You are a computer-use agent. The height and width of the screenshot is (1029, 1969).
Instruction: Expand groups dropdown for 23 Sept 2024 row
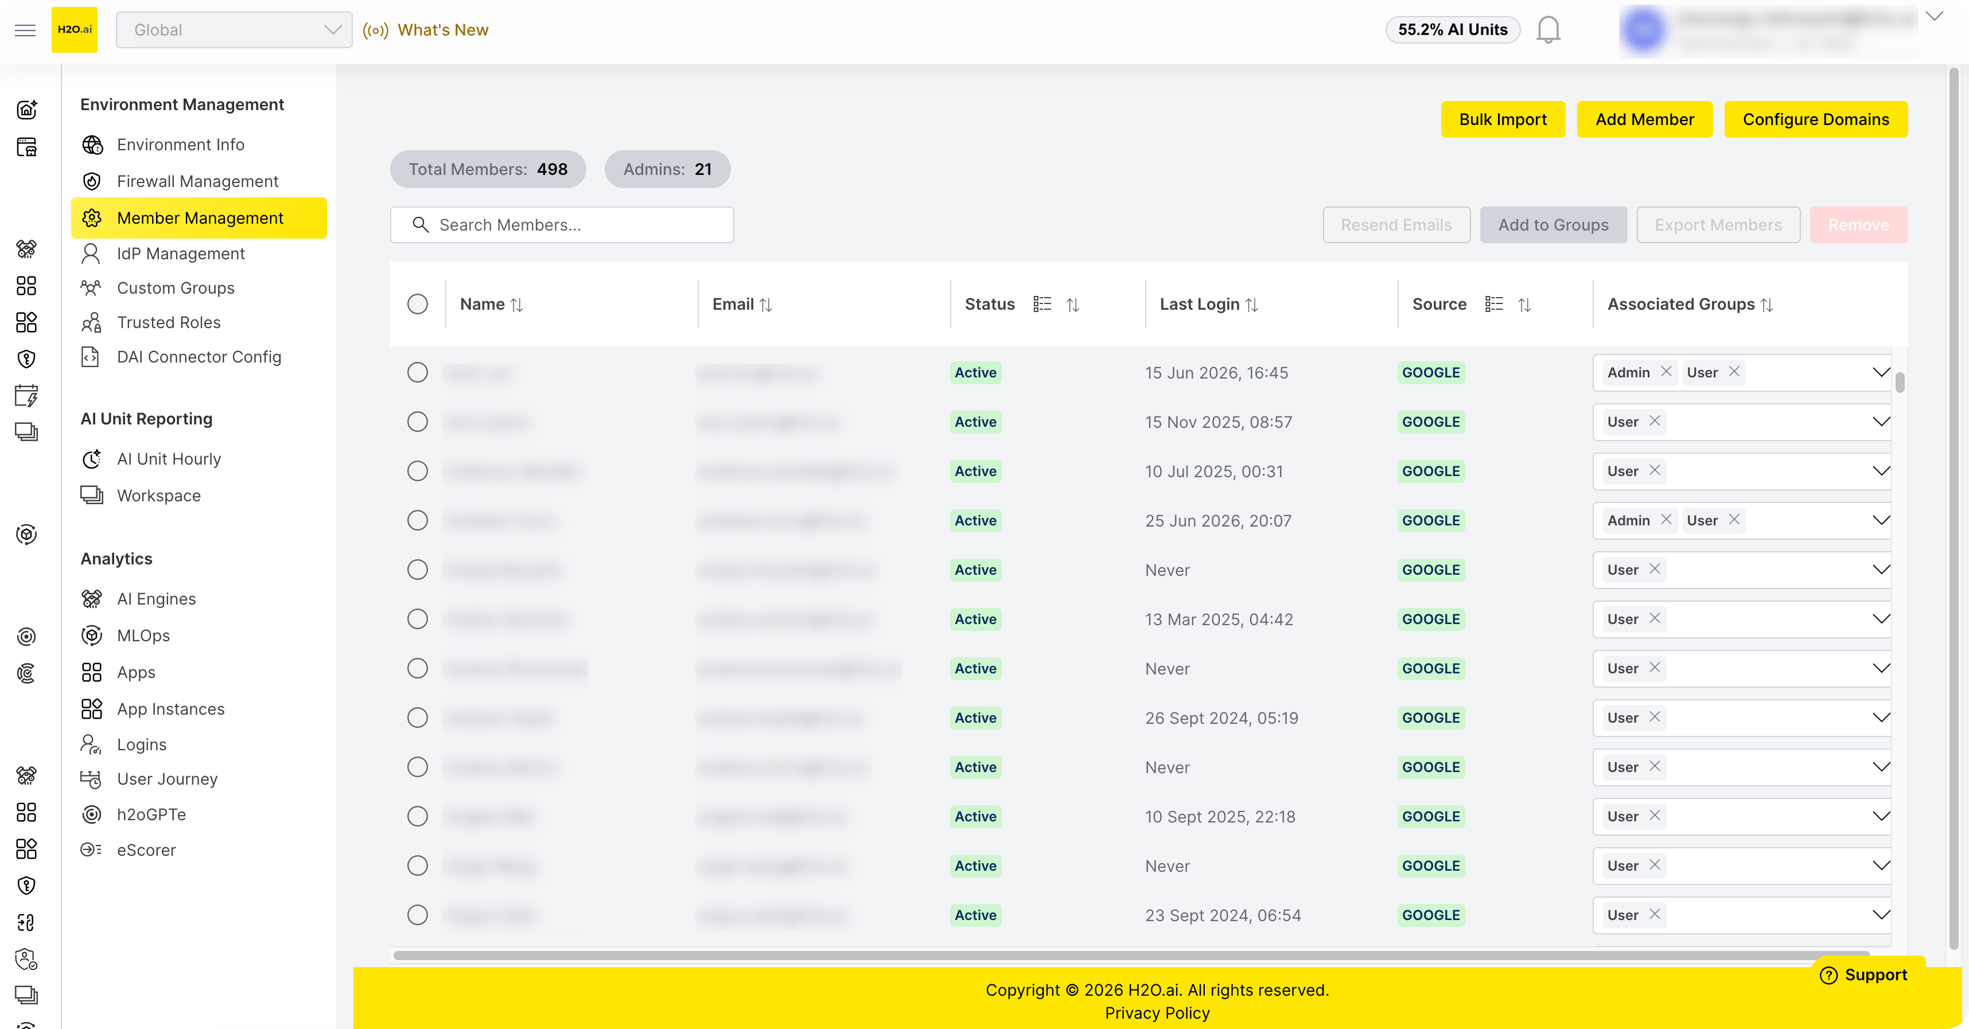(1881, 914)
